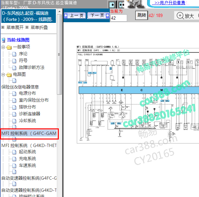Open the 电源分布 page
The height and width of the screenshot is (197, 199).
pyautogui.click(x=27, y=93)
